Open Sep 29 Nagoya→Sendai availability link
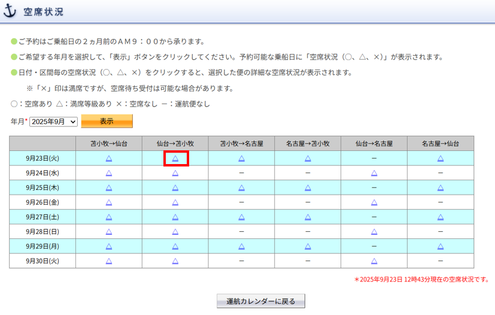 440,246
